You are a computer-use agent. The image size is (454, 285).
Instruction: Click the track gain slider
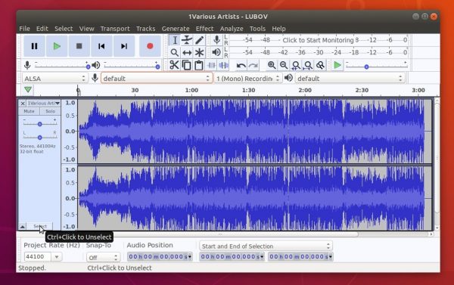39,124
